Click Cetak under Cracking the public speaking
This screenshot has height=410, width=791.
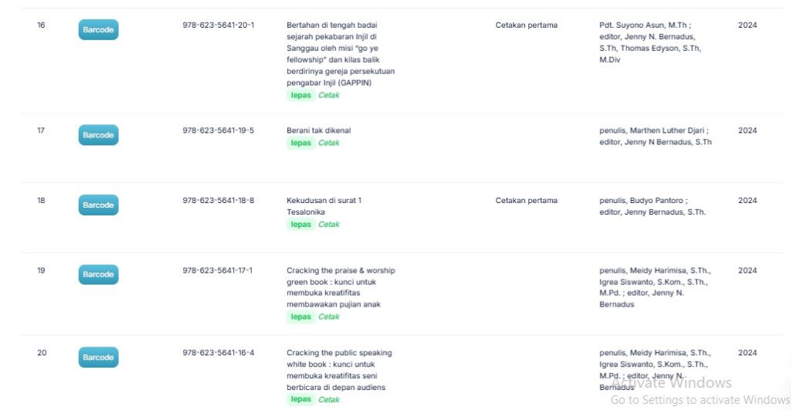(x=329, y=399)
